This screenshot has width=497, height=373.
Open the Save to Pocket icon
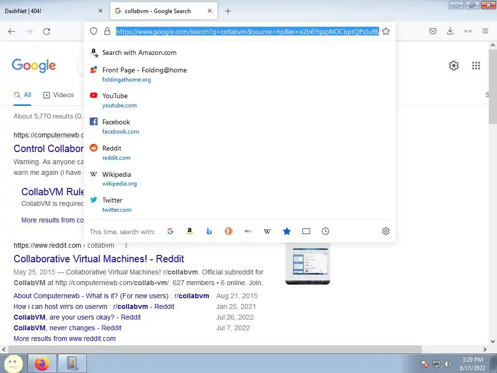pos(433,31)
